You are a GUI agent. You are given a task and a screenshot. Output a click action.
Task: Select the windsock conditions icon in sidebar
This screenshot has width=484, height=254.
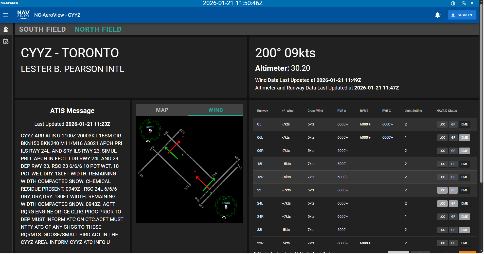coord(6,29)
